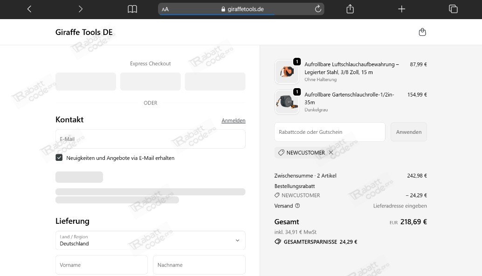Go back with the Safari back arrow
Image resolution: width=482 pixels, height=276 pixels.
(x=29, y=9)
